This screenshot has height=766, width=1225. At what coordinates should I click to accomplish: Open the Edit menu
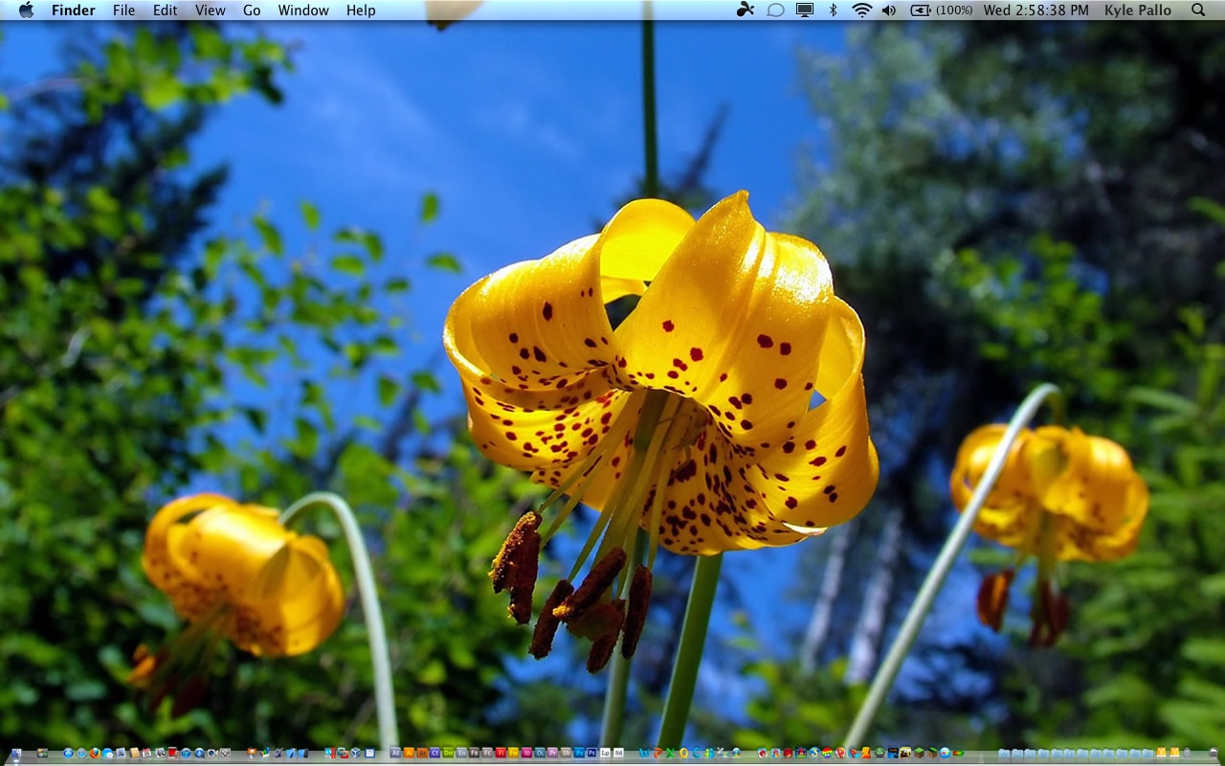[x=166, y=10]
